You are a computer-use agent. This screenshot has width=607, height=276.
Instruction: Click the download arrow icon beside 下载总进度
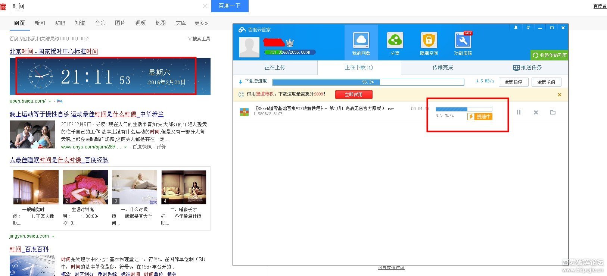coord(240,82)
